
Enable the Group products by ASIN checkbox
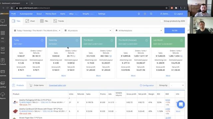161,21
